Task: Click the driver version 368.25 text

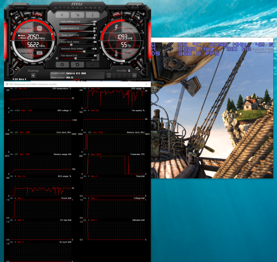Action: pos(70,77)
